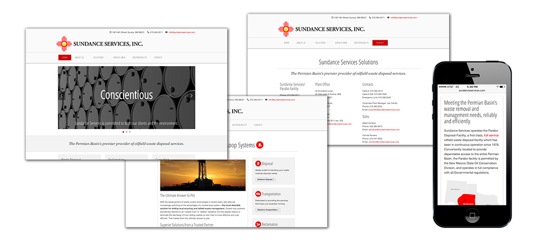Expand About Us dropdown on the contact page
This screenshot has height=245, width=540.
point(302,43)
